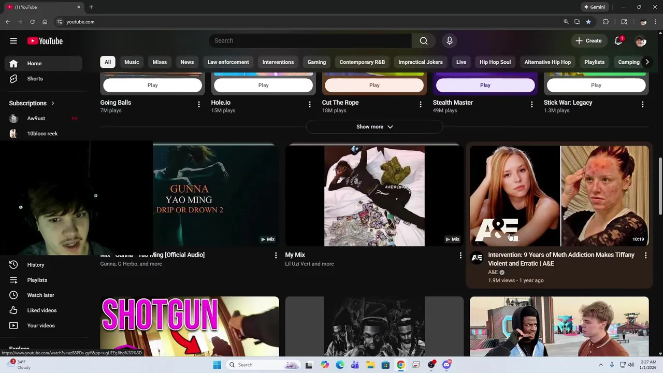Click the taskbar volume icon
The width and height of the screenshot is (663, 373).
[x=631, y=365]
